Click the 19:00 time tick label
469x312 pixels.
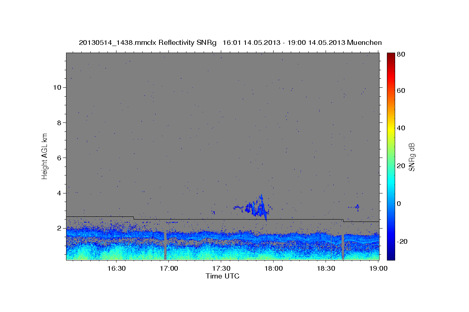[x=378, y=269]
